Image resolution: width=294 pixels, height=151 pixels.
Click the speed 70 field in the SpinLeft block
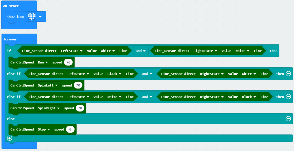[x=78, y=85]
